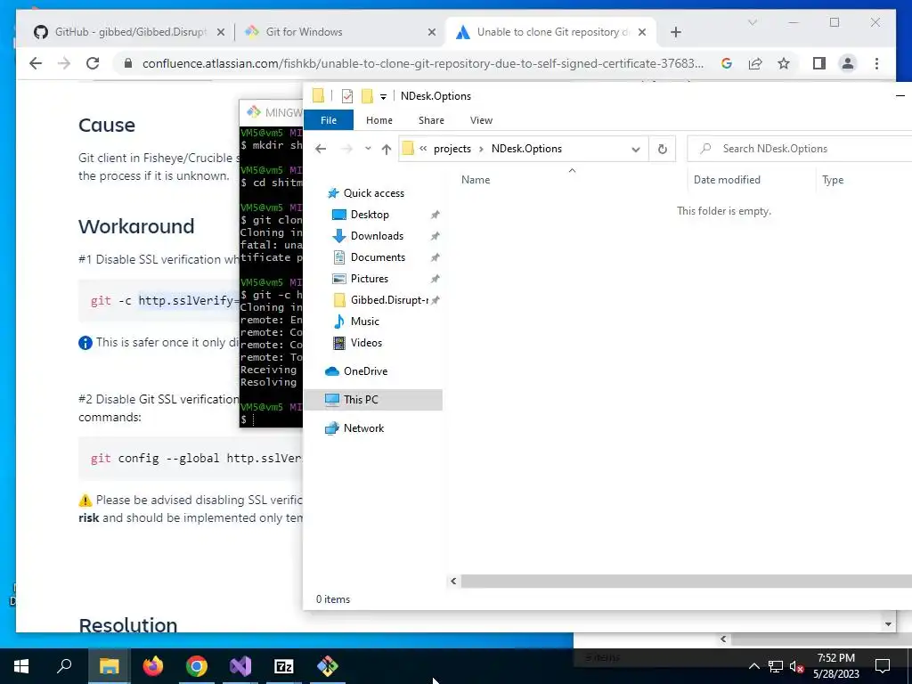Expand Customize Quick Access Toolbar dropdown
912x684 pixels.
pyautogui.click(x=383, y=96)
